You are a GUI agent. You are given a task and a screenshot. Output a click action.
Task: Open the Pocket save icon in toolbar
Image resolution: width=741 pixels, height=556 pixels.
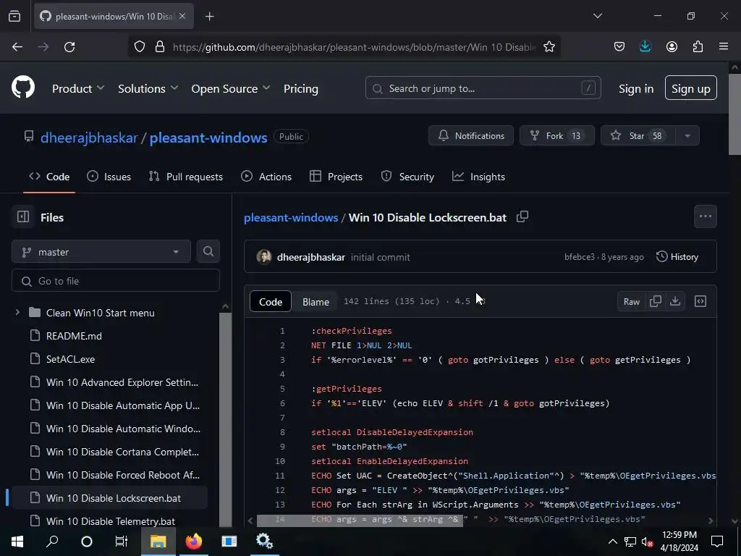619,47
